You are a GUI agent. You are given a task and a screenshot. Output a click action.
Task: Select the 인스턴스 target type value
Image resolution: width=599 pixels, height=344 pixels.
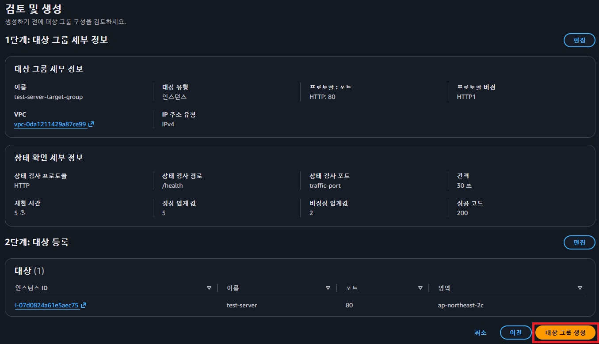[174, 97]
